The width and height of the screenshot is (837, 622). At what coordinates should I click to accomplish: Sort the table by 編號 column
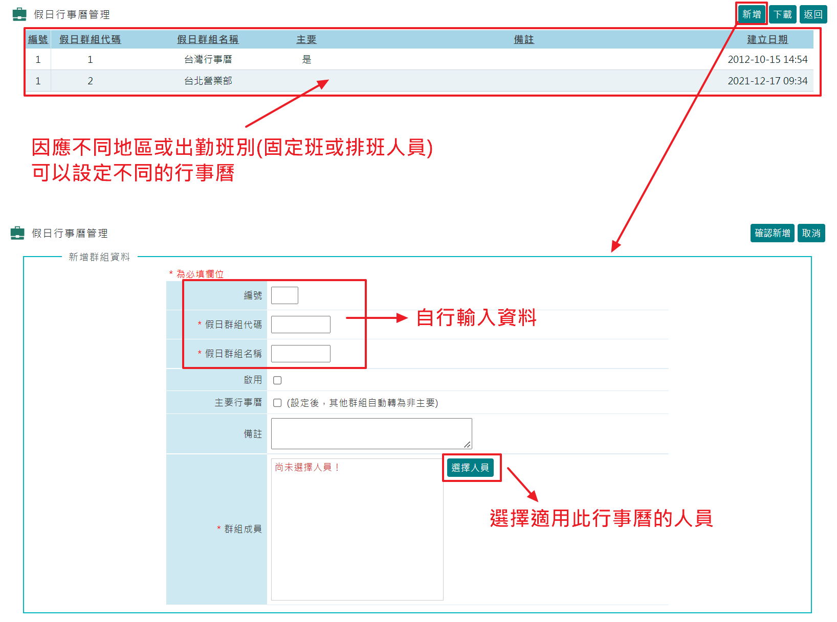point(38,39)
